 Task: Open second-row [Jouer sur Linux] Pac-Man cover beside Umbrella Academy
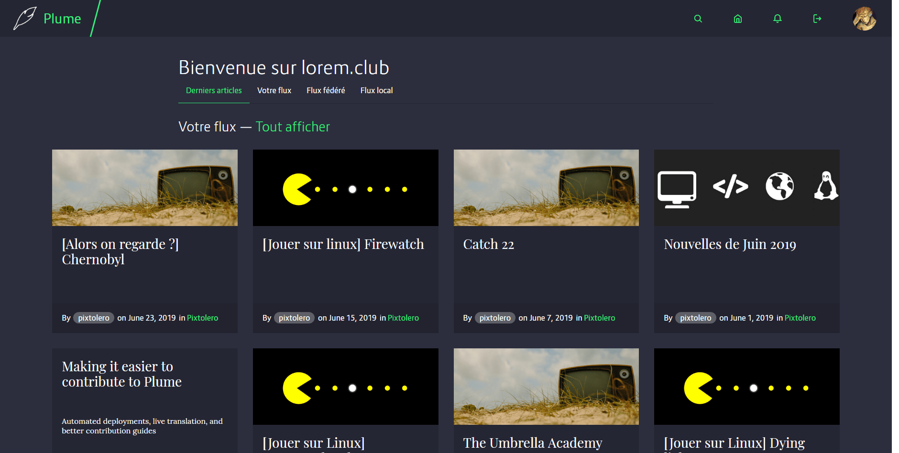[346, 387]
